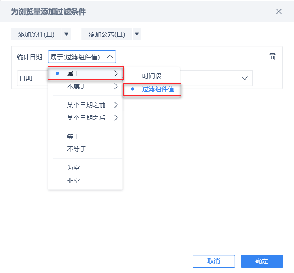
Task: Open the arrow next to 添加条件(且)
Action: 66,34
